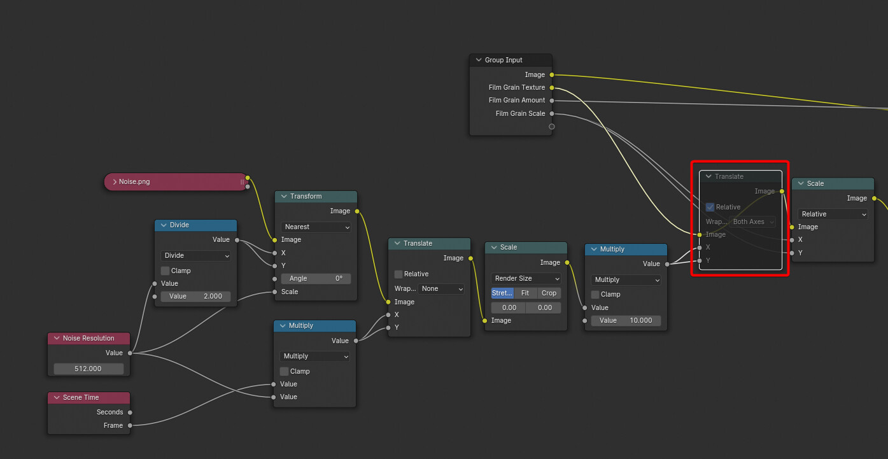Click the Scene Time Seconds output socket
This screenshot has width=888, height=459.
(x=130, y=412)
